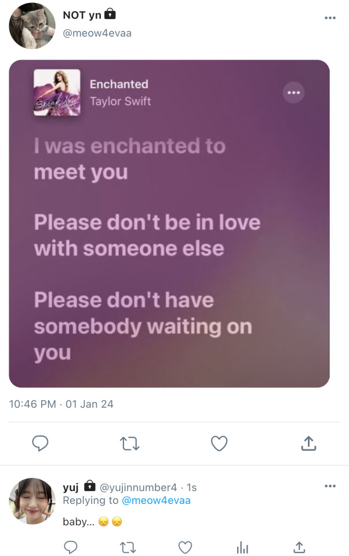Retweet the Enchanted lyrics tweet
This screenshot has width=349, height=556.
click(x=129, y=444)
